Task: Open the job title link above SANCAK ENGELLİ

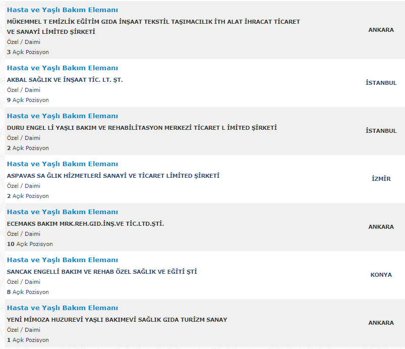Action: pyautogui.click(x=62, y=260)
